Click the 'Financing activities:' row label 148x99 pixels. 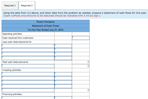(x=12, y=94)
